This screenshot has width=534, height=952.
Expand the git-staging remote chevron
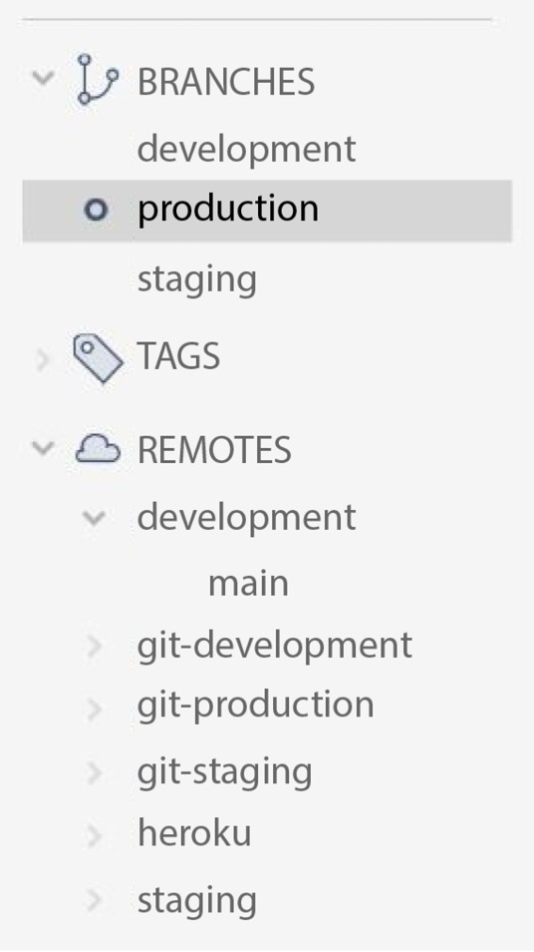point(94,773)
